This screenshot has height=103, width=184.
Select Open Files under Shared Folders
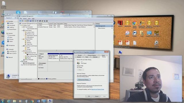pos(30,44)
